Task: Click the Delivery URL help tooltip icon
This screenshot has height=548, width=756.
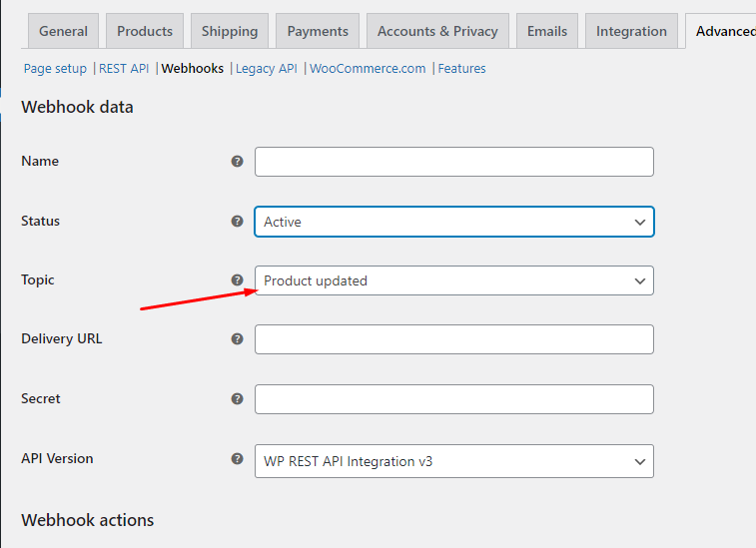Action: pos(237,338)
